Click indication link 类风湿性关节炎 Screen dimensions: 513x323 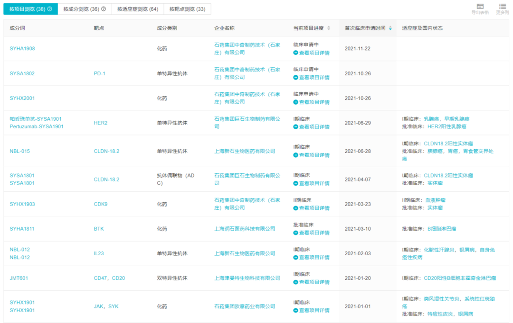point(442,299)
